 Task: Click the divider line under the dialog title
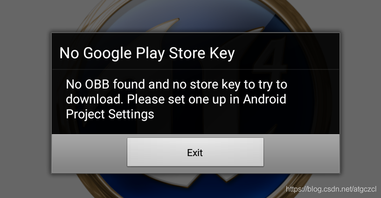[x=195, y=69]
